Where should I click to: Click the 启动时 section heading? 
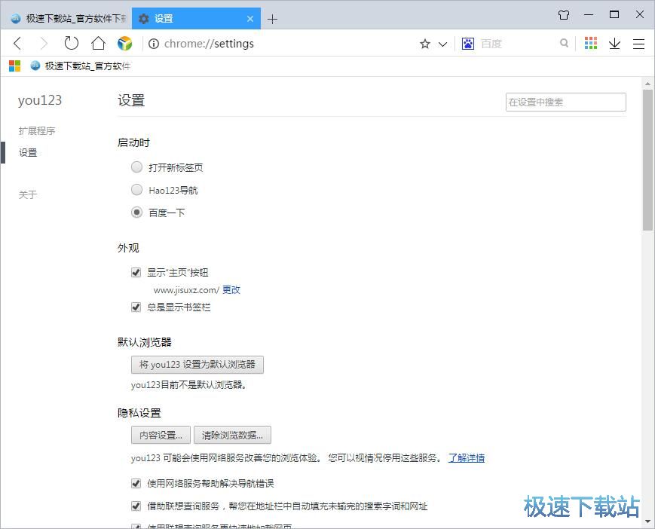(x=133, y=142)
